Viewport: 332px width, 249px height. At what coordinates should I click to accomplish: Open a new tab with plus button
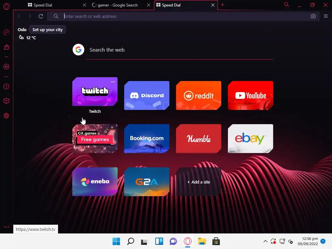point(222,5)
